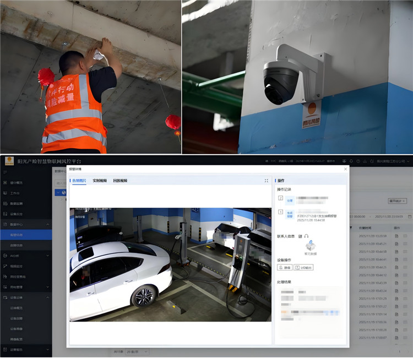Click the download icon in top bar

click(x=365, y=161)
